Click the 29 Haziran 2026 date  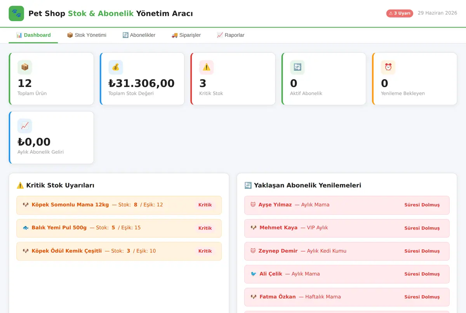click(x=437, y=13)
